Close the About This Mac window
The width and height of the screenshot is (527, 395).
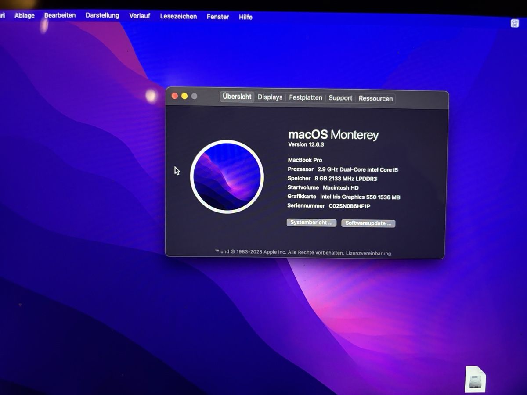[174, 96]
